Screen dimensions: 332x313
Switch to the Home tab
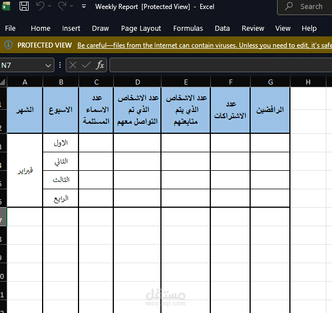40,29
